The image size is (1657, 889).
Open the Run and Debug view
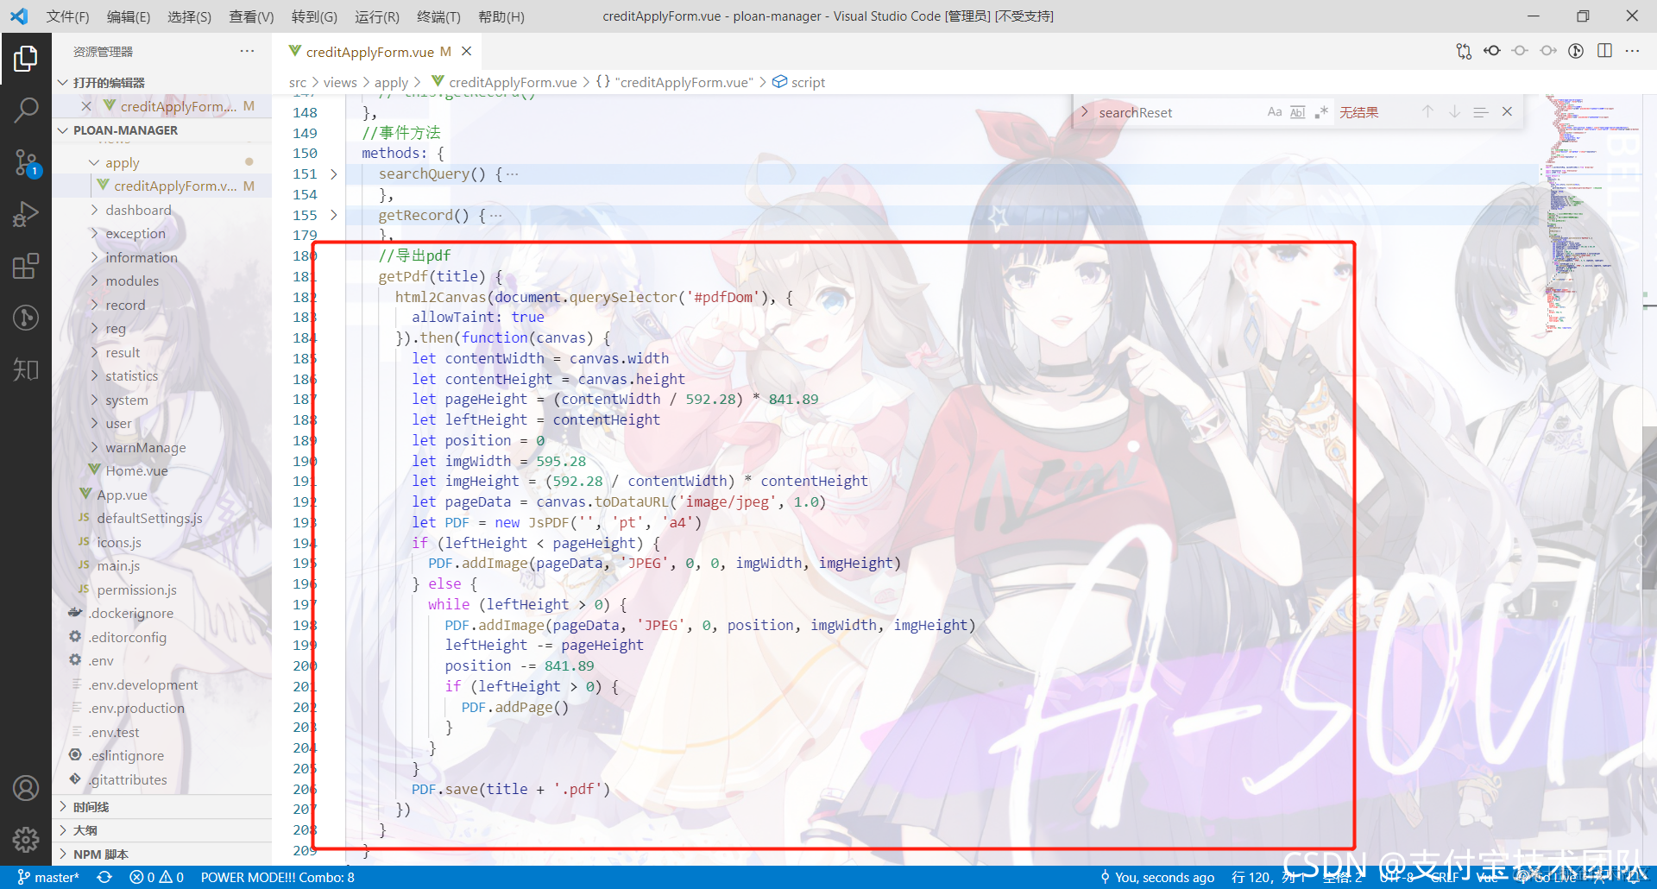pos(26,214)
